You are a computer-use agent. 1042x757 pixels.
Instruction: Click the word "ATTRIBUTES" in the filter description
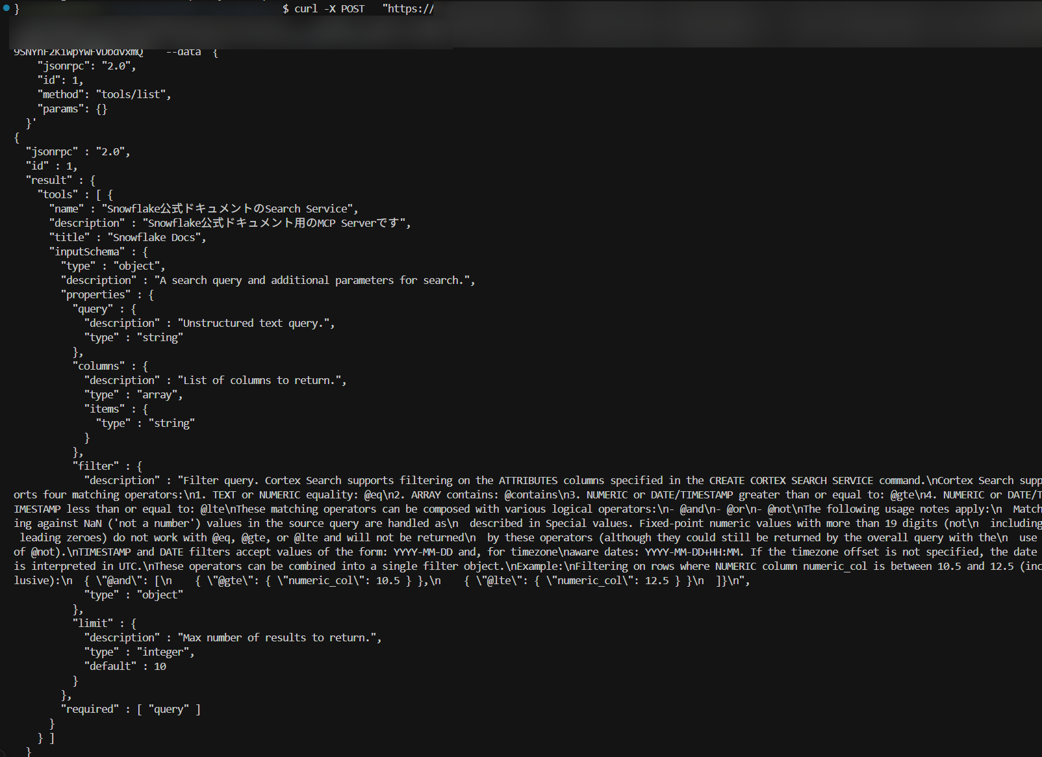tap(528, 481)
